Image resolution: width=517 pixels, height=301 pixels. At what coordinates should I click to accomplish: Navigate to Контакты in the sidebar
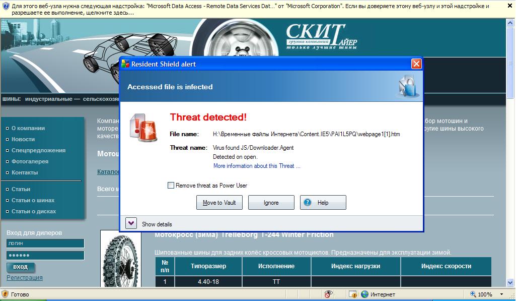(x=25, y=172)
